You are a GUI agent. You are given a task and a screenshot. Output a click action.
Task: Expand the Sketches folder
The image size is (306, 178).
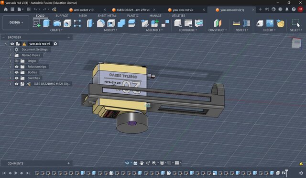pyautogui.click(x=11, y=78)
